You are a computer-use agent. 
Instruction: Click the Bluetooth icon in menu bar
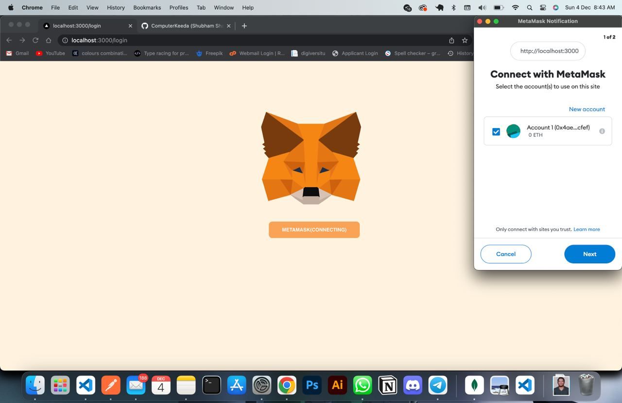[x=453, y=8]
